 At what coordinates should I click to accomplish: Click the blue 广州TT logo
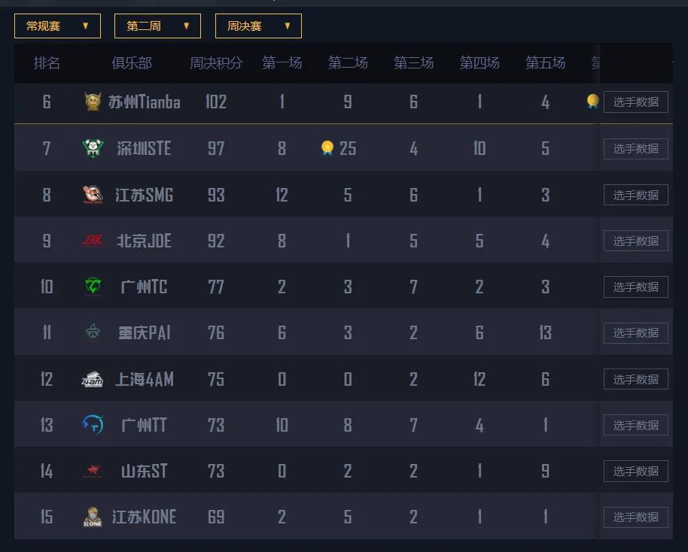(x=93, y=425)
